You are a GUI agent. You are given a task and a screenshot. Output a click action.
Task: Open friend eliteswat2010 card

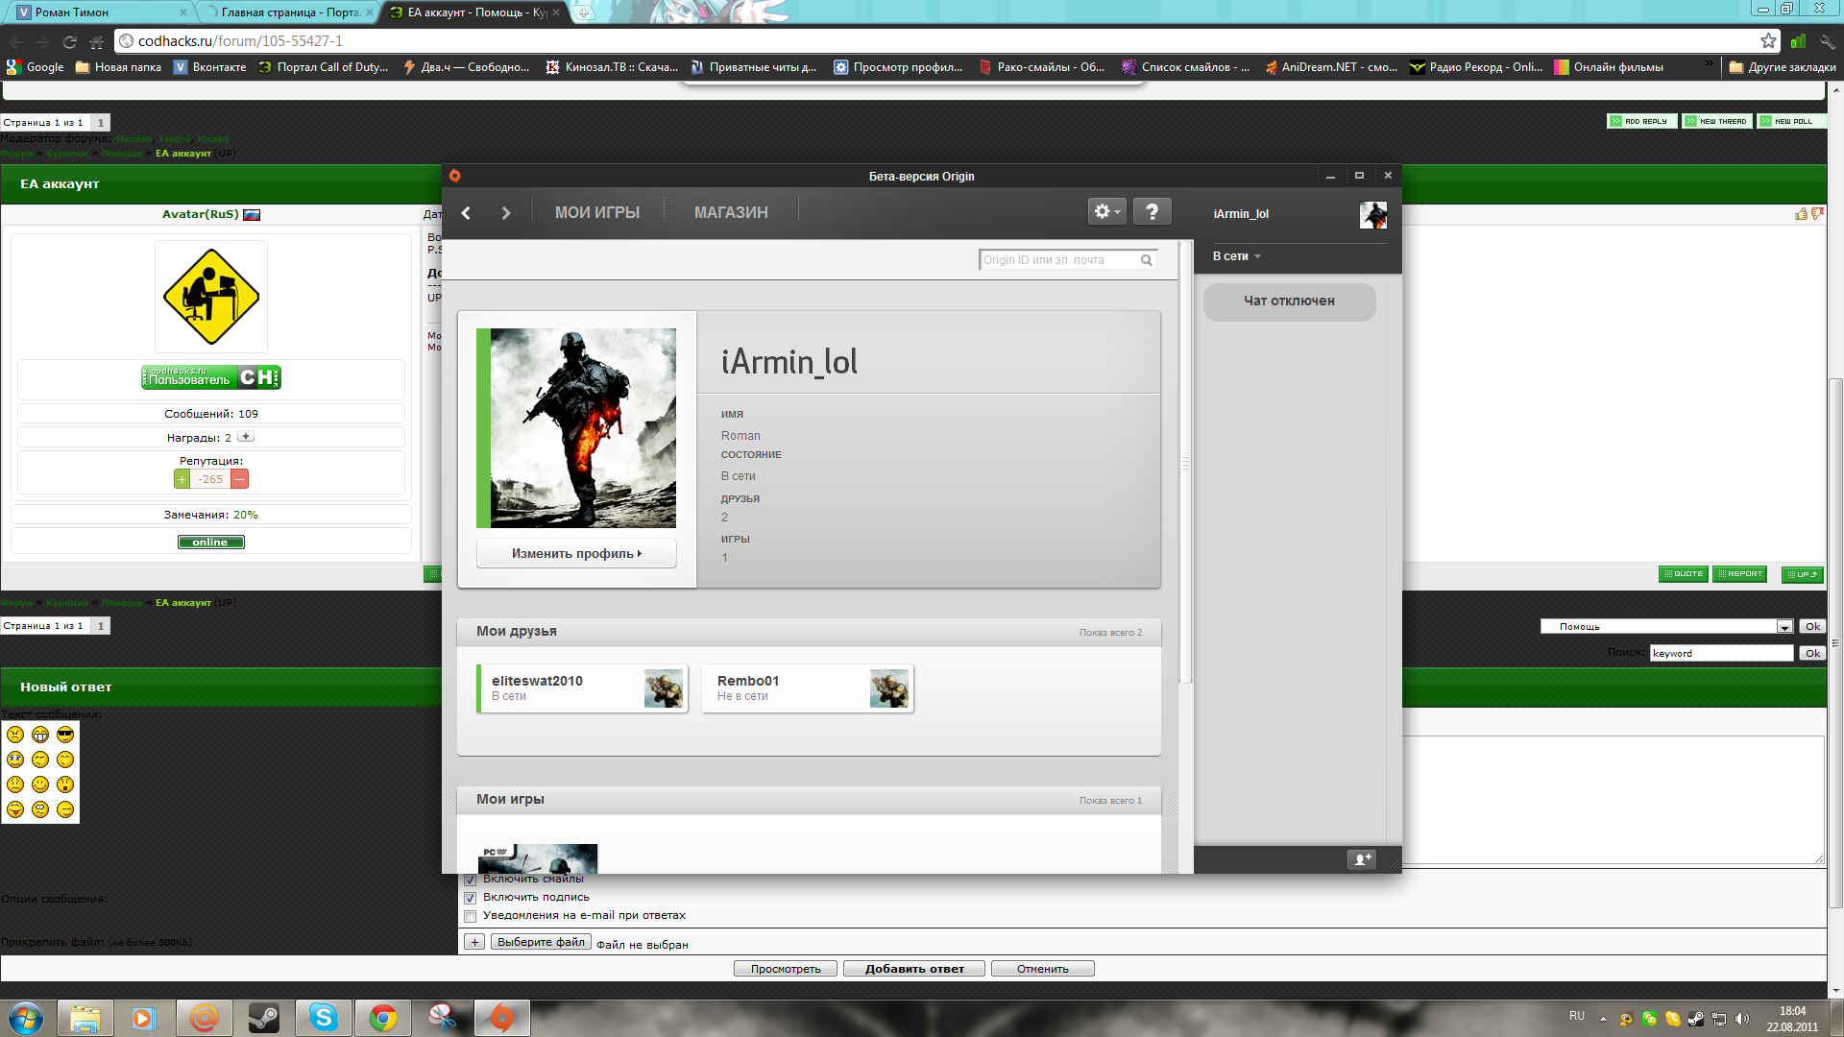pos(582,688)
